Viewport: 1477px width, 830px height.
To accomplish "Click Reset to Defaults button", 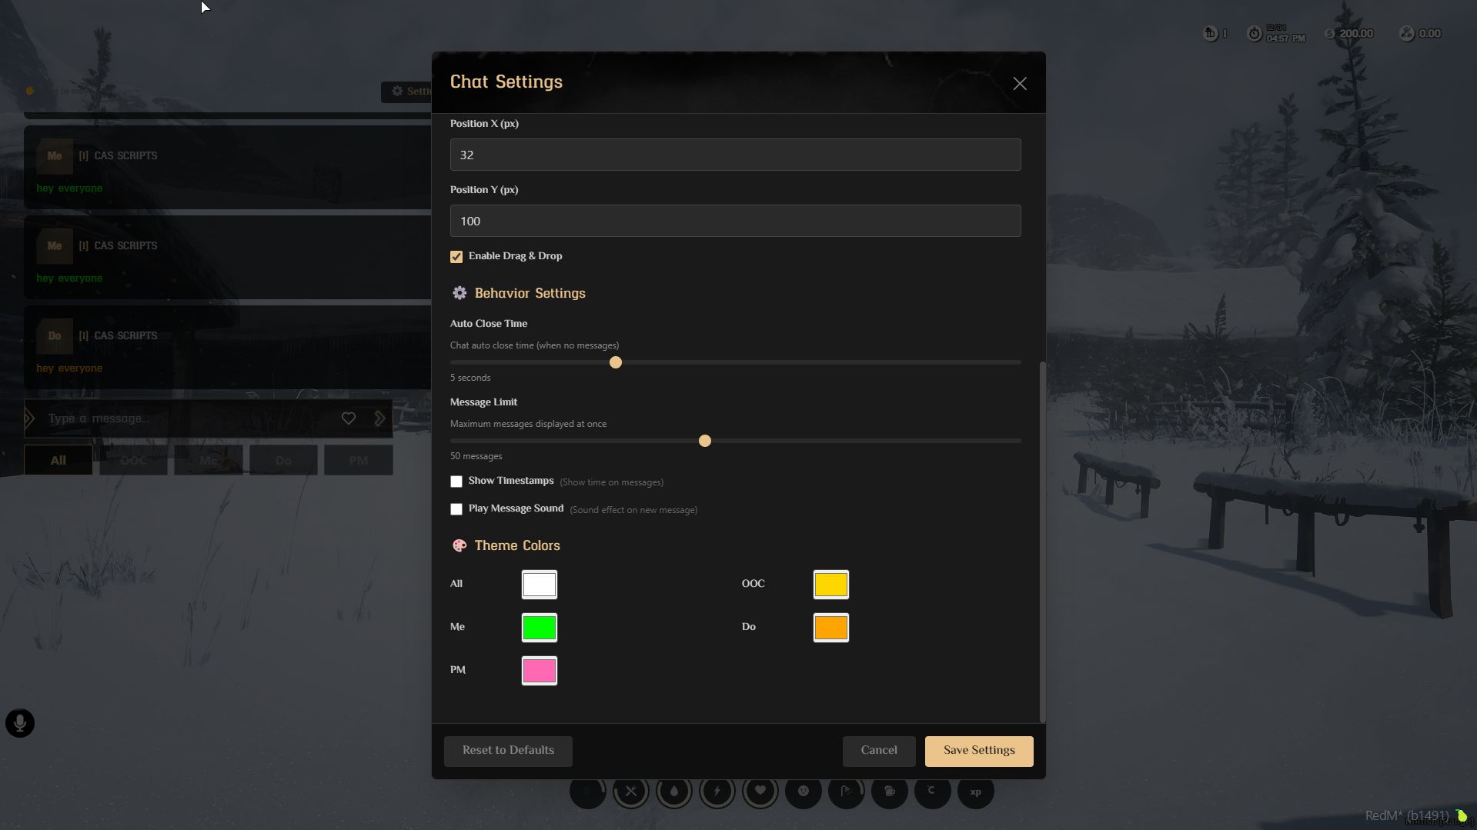I will coord(508,751).
